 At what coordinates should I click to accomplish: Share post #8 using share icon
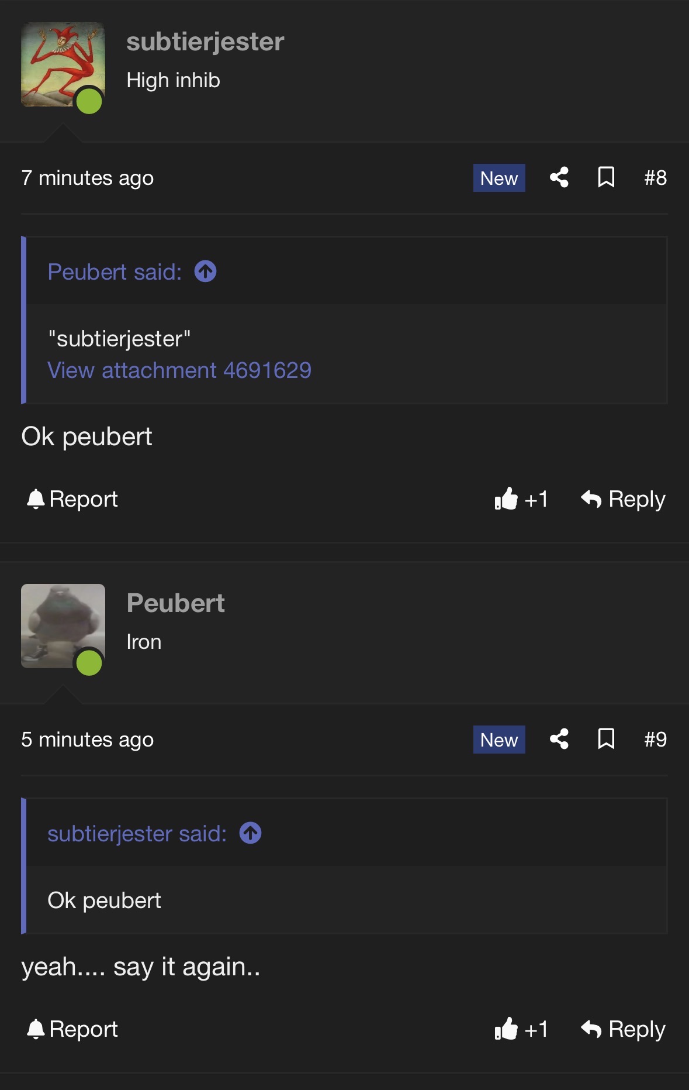tap(559, 177)
